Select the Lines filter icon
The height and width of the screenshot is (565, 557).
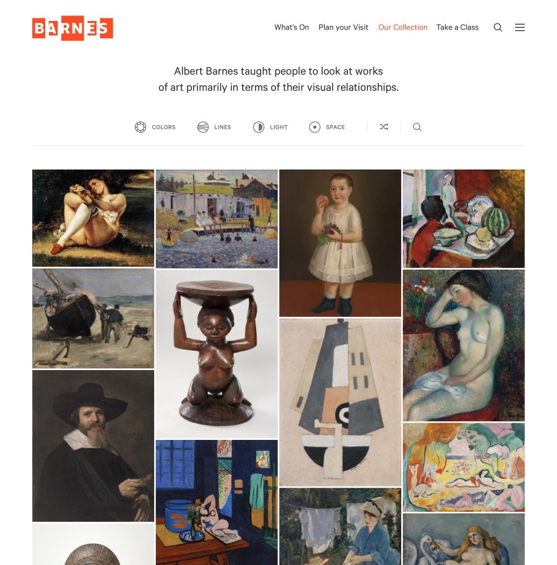click(203, 127)
